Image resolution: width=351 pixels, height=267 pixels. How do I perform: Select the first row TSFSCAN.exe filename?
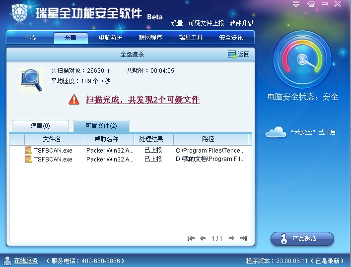point(53,151)
